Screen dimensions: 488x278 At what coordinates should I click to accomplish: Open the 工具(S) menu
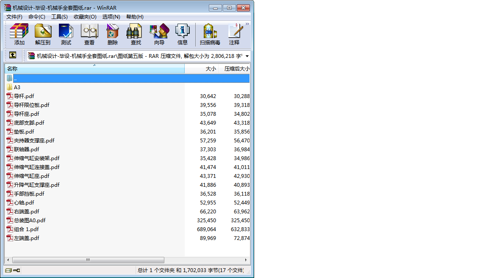59,17
